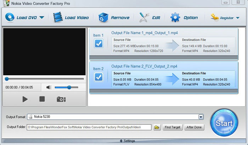Click the Remove recycle bin icon

click(103, 17)
